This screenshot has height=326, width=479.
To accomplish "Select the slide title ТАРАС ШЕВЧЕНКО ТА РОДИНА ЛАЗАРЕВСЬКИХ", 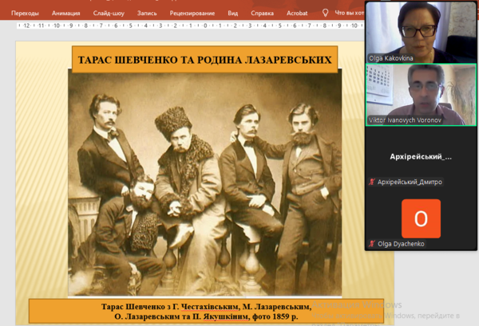I will (x=204, y=60).
